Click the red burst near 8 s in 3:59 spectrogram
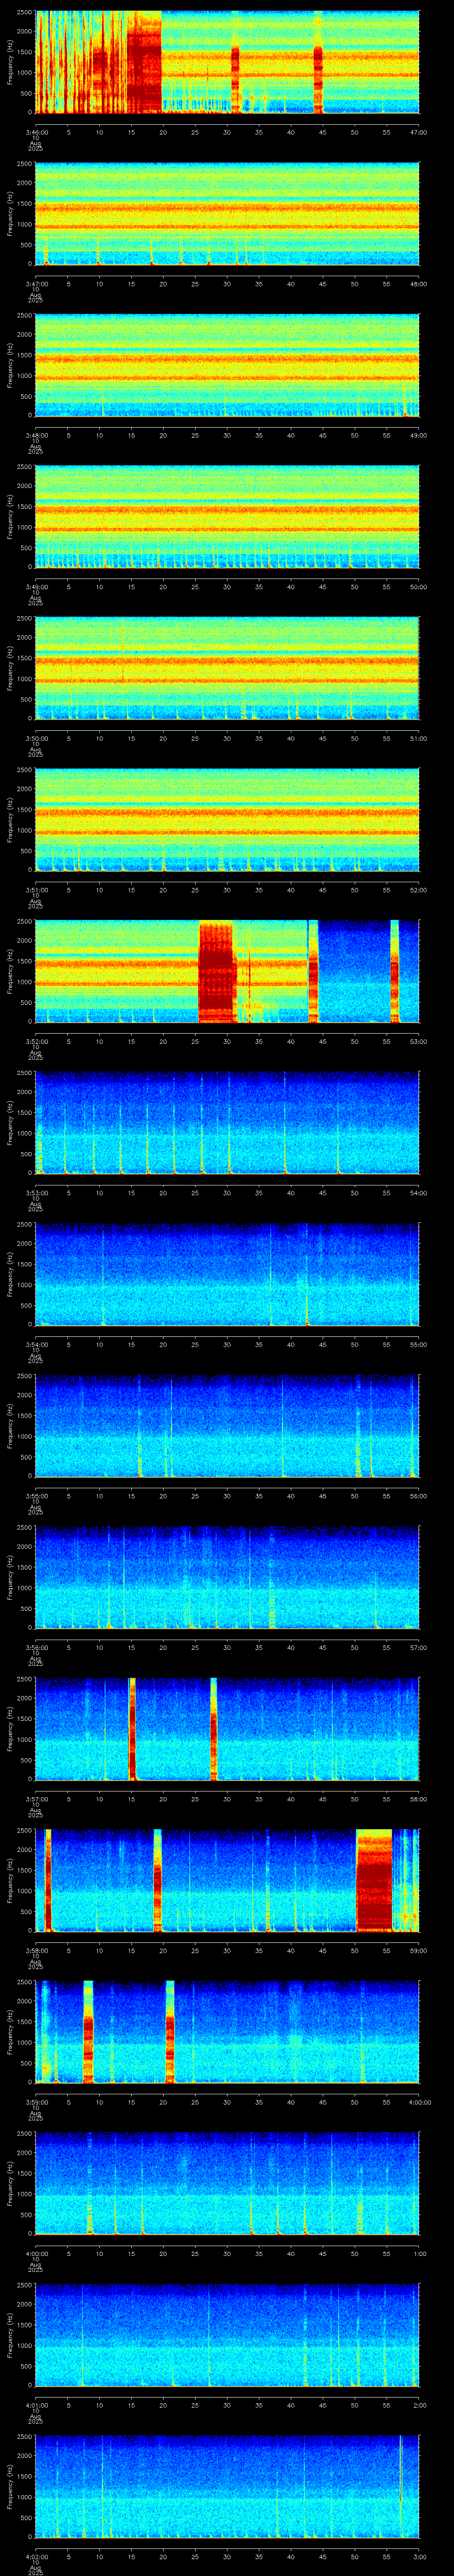 pyautogui.click(x=88, y=2032)
